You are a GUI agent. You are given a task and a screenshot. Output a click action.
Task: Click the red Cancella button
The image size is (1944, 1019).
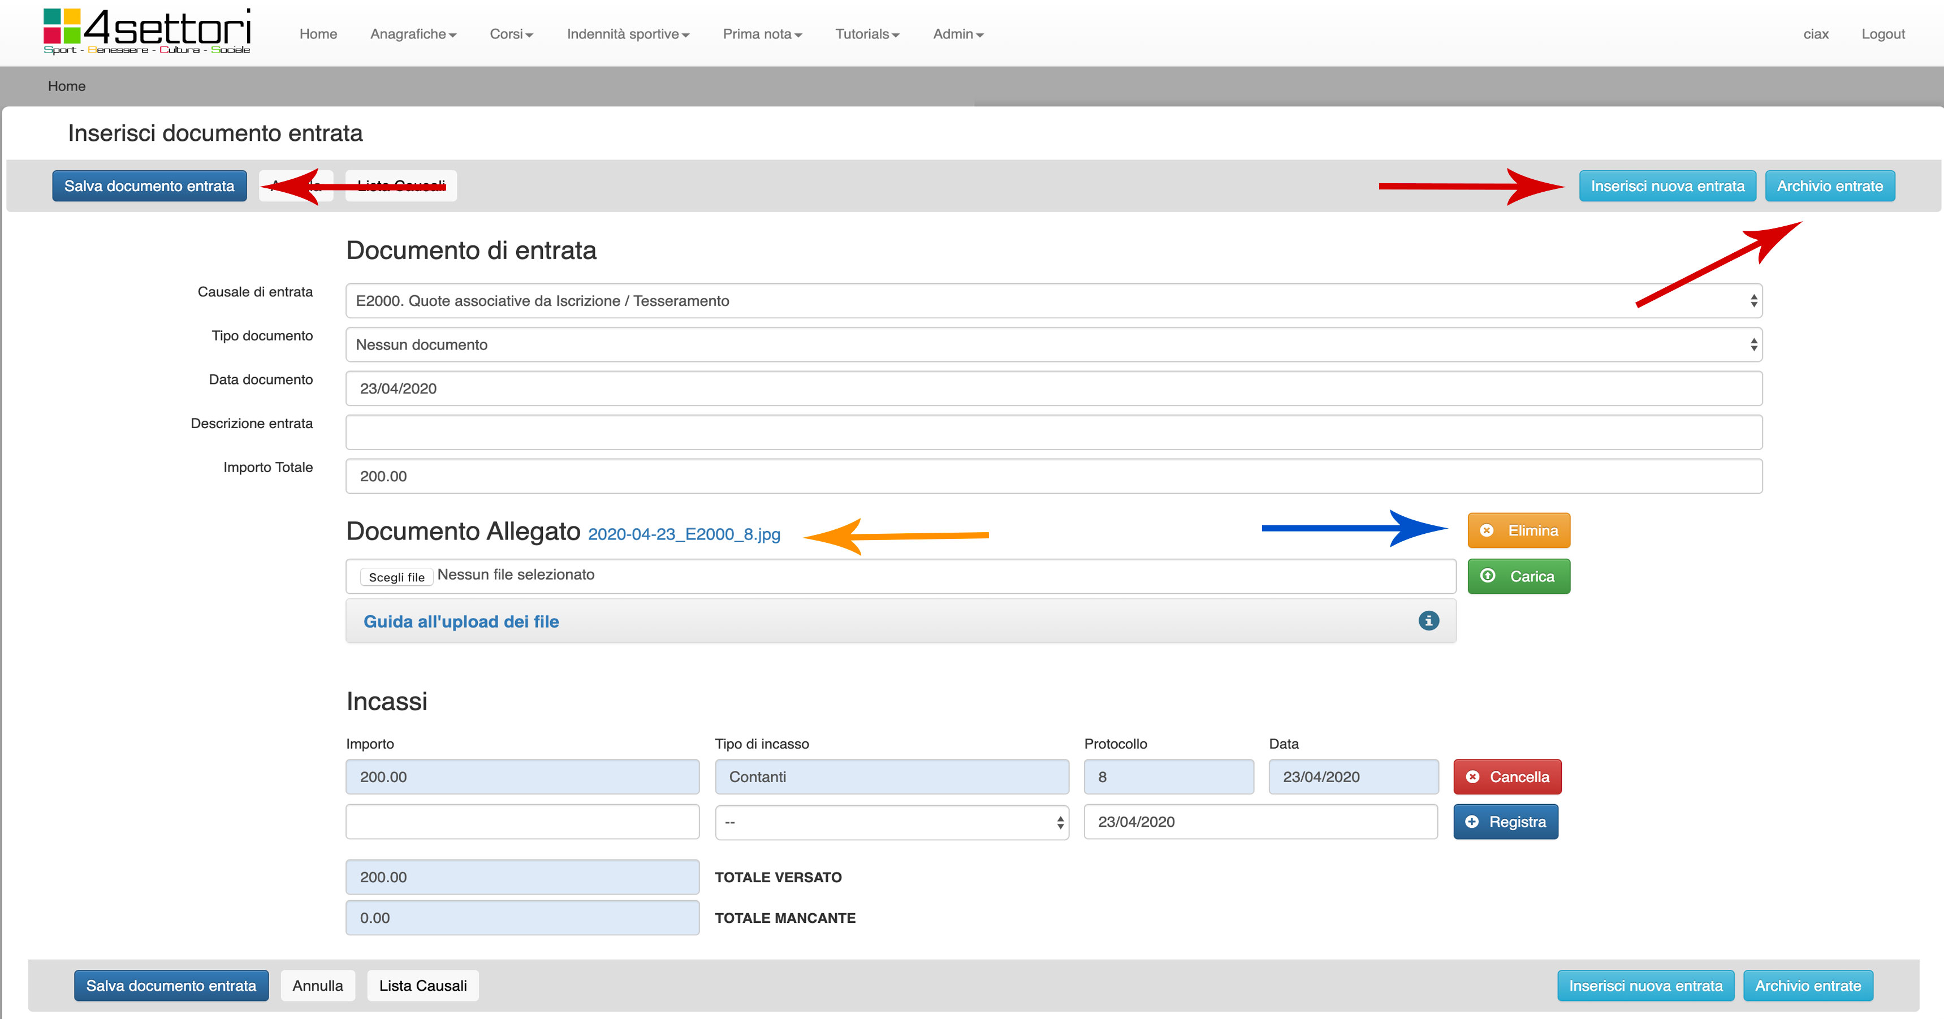coord(1506,777)
